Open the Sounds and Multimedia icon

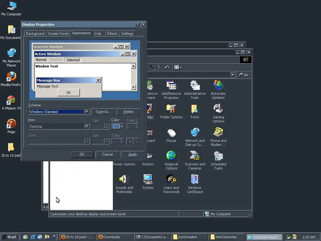[x=124, y=184]
